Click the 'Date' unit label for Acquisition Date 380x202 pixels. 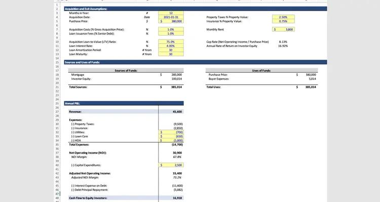pyautogui.click(x=147, y=17)
